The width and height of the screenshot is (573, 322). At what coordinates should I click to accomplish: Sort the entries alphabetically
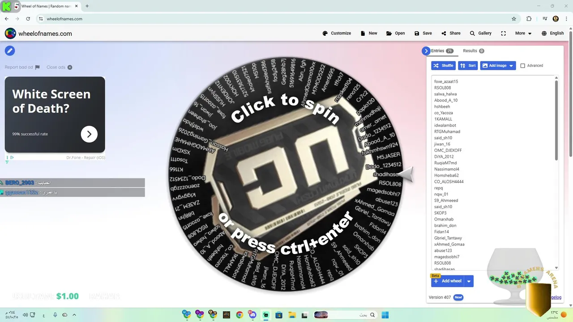[x=468, y=65]
